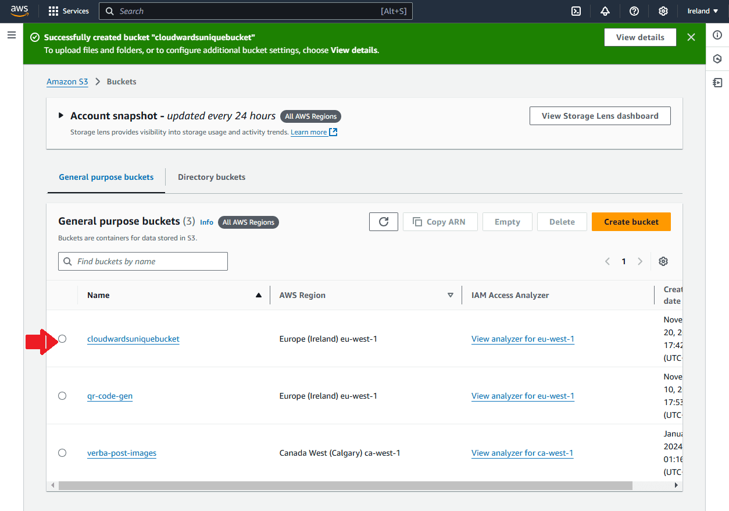
Task: Open the Services grid menu
Action: (x=69, y=11)
